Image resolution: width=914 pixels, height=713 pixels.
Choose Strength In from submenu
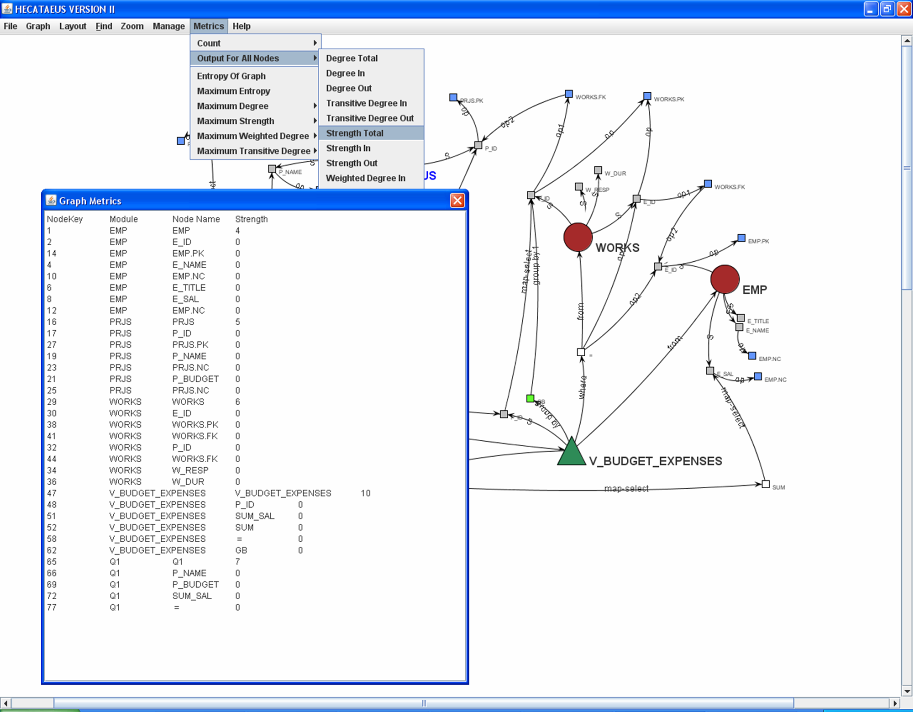point(348,148)
